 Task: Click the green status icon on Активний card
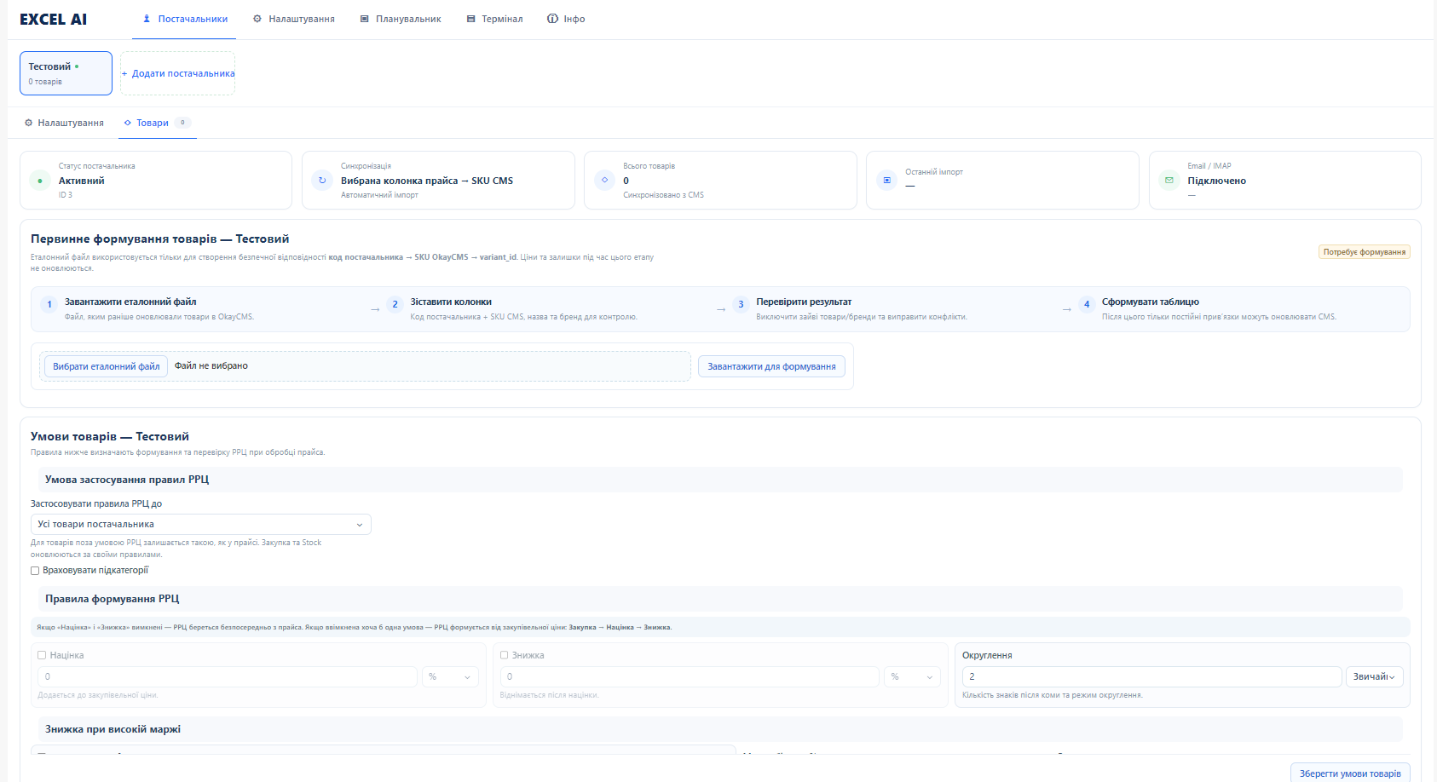tap(40, 181)
